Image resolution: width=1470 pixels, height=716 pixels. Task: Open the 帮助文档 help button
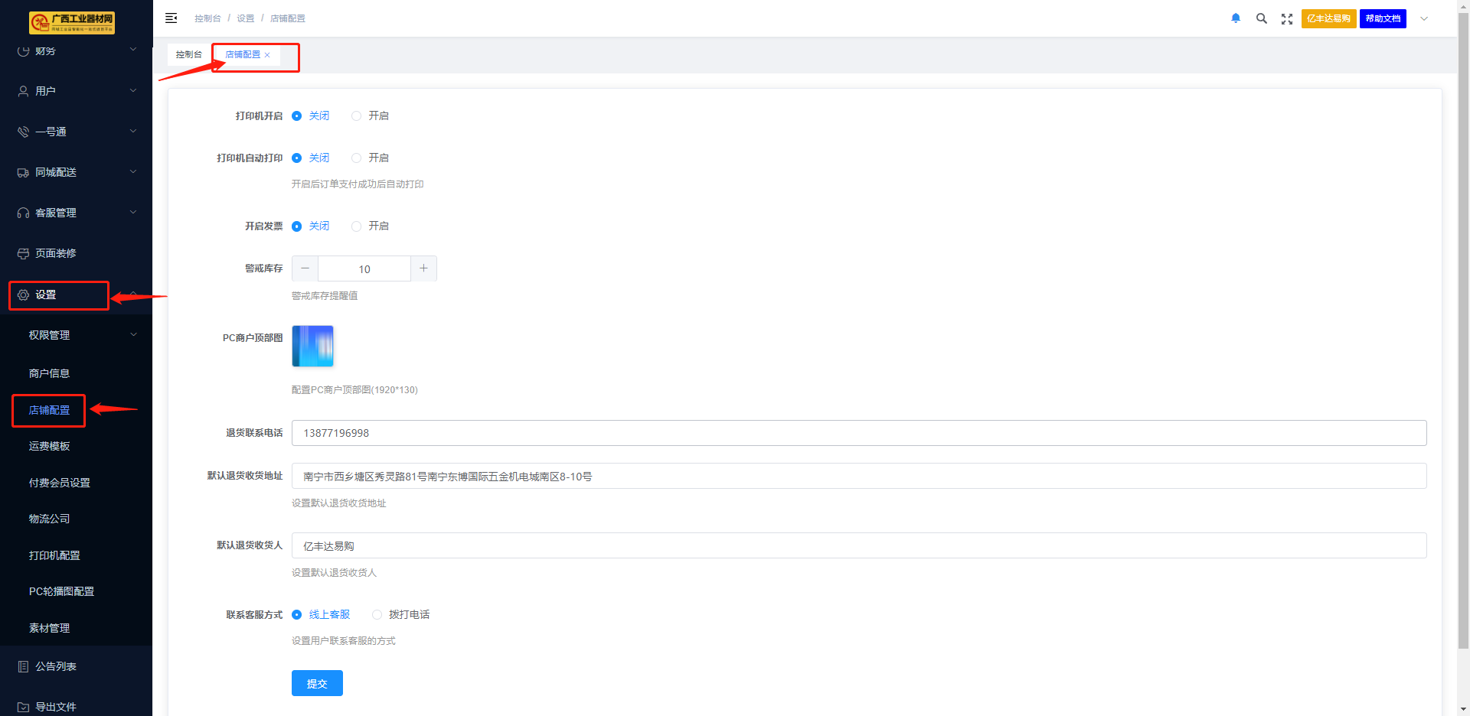click(x=1383, y=18)
